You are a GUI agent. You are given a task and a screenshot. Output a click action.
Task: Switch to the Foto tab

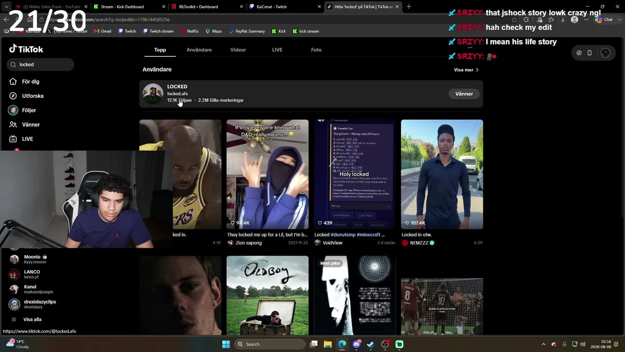pos(316,50)
